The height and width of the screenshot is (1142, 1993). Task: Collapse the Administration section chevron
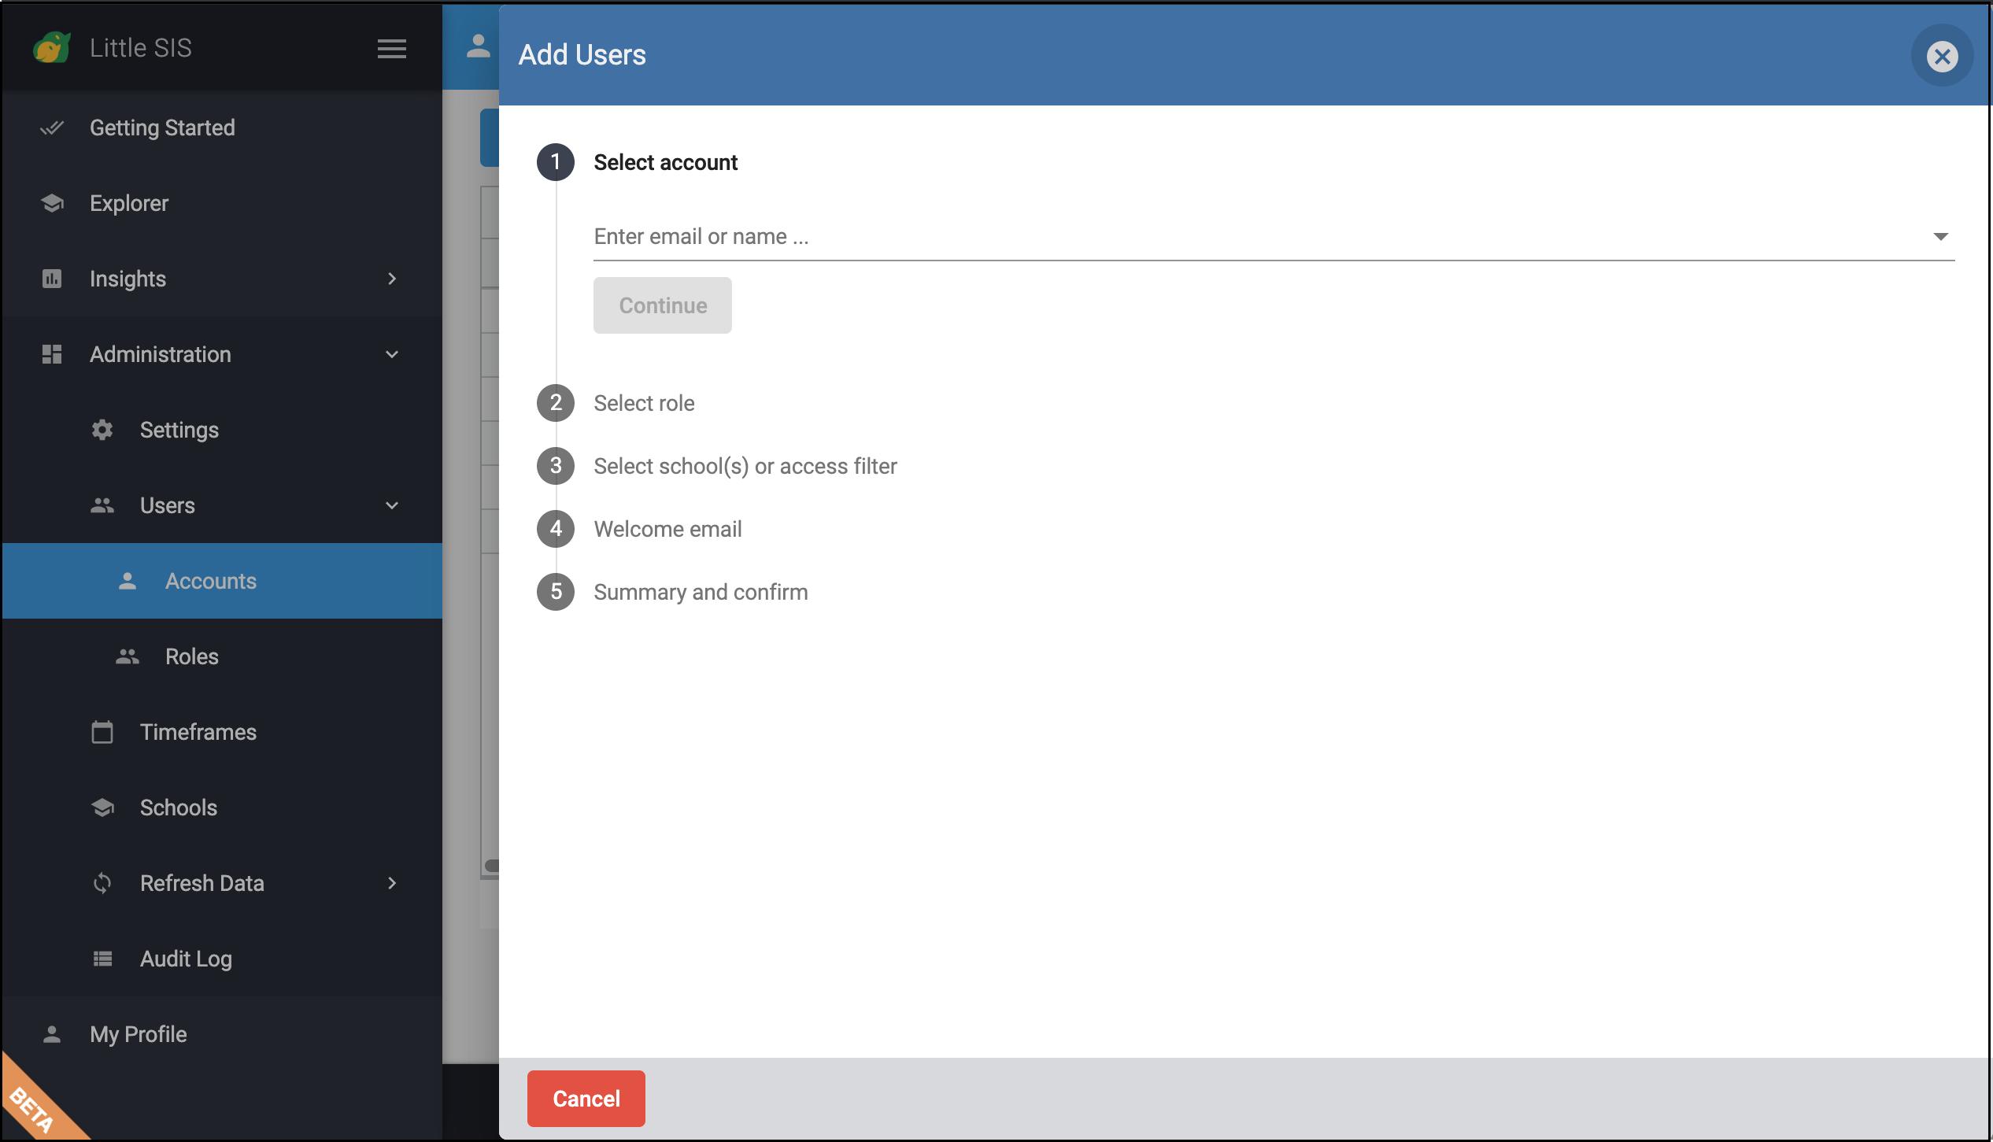pos(392,354)
